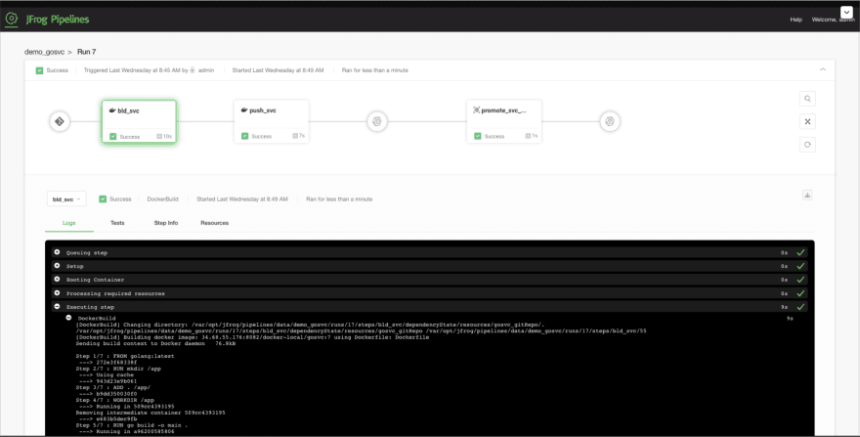Switch to the Logs tab

click(x=69, y=223)
